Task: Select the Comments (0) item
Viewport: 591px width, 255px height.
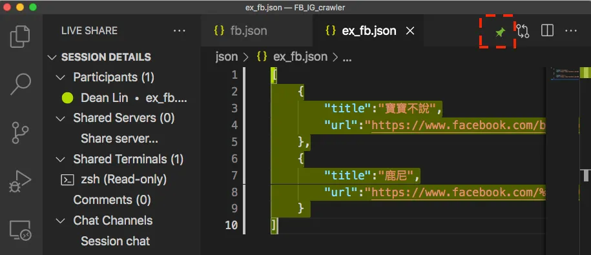Action: [x=112, y=200]
